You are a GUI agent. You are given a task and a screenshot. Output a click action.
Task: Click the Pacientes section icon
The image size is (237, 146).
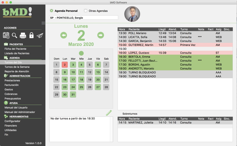(6, 44)
